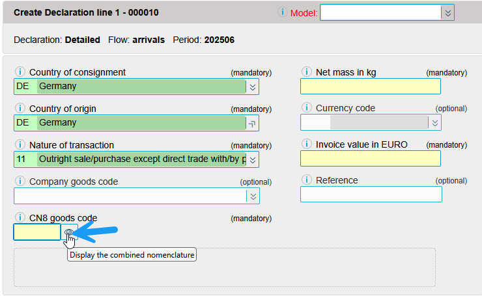
Task: Display the combined nomenclature lookup
Action: click(69, 232)
